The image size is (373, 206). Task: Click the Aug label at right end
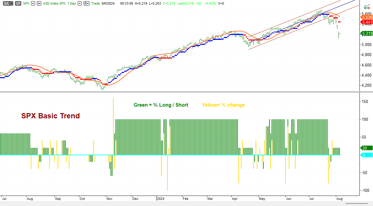click(339, 198)
